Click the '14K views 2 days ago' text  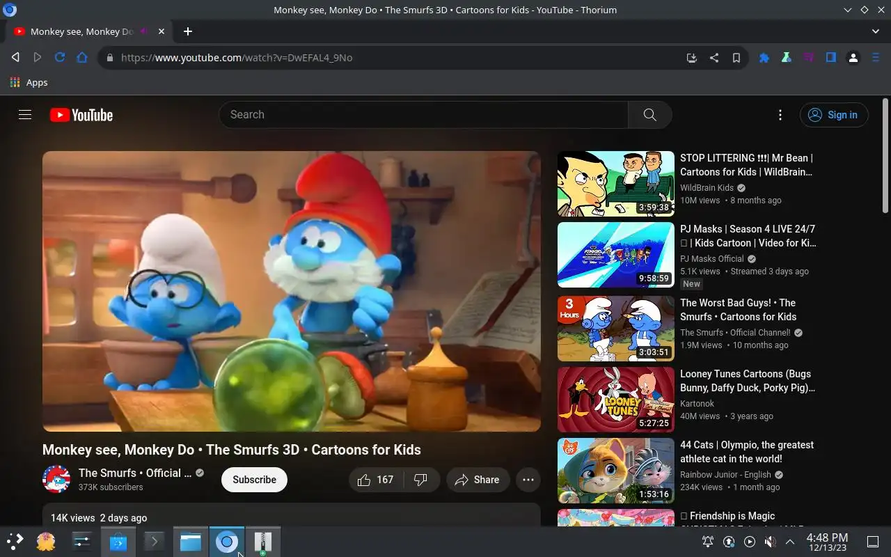(99, 518)
